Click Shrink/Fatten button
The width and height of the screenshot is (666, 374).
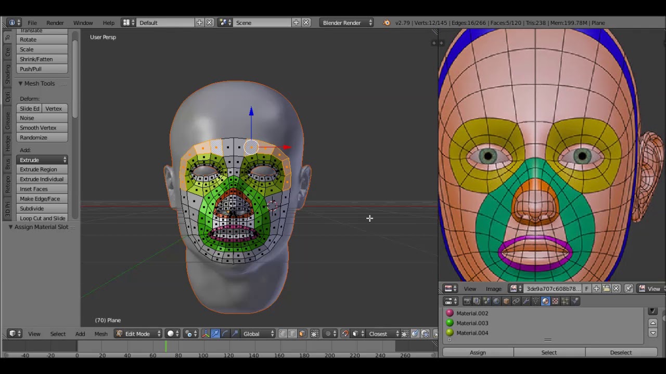[42, 59]
